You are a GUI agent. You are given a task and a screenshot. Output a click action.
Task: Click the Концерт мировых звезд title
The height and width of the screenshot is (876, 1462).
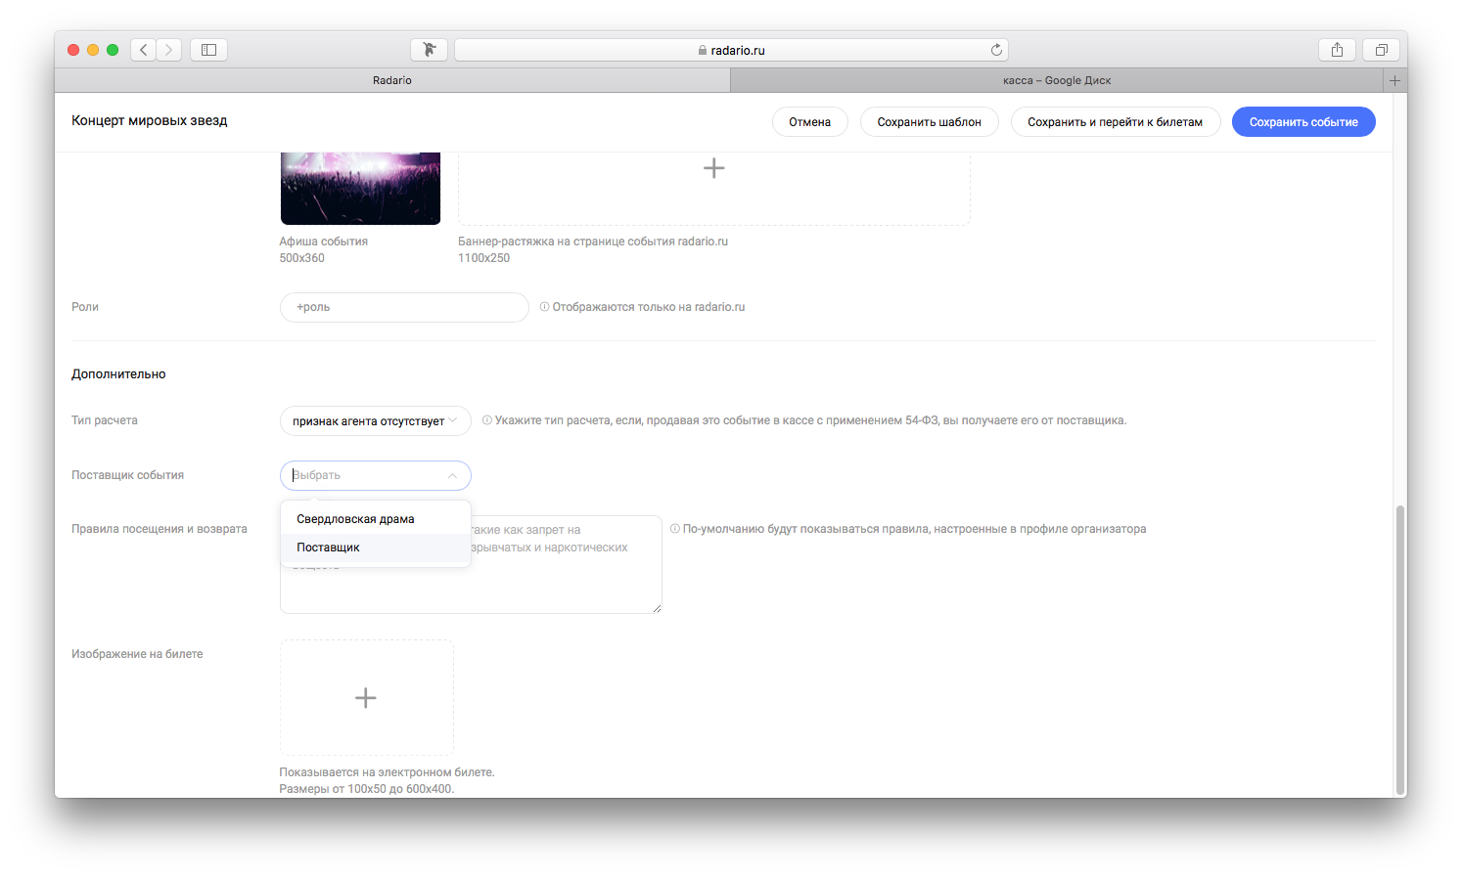point(150,121)
